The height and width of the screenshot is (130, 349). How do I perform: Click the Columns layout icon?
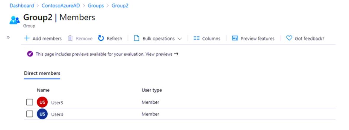196,38
